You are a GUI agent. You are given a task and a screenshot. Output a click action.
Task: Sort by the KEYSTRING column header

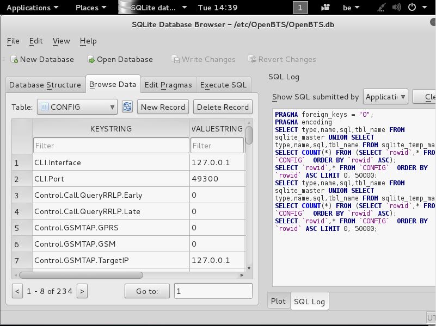(x=111, y=129)
